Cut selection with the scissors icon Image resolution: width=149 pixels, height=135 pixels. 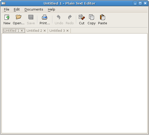point(82,17)
